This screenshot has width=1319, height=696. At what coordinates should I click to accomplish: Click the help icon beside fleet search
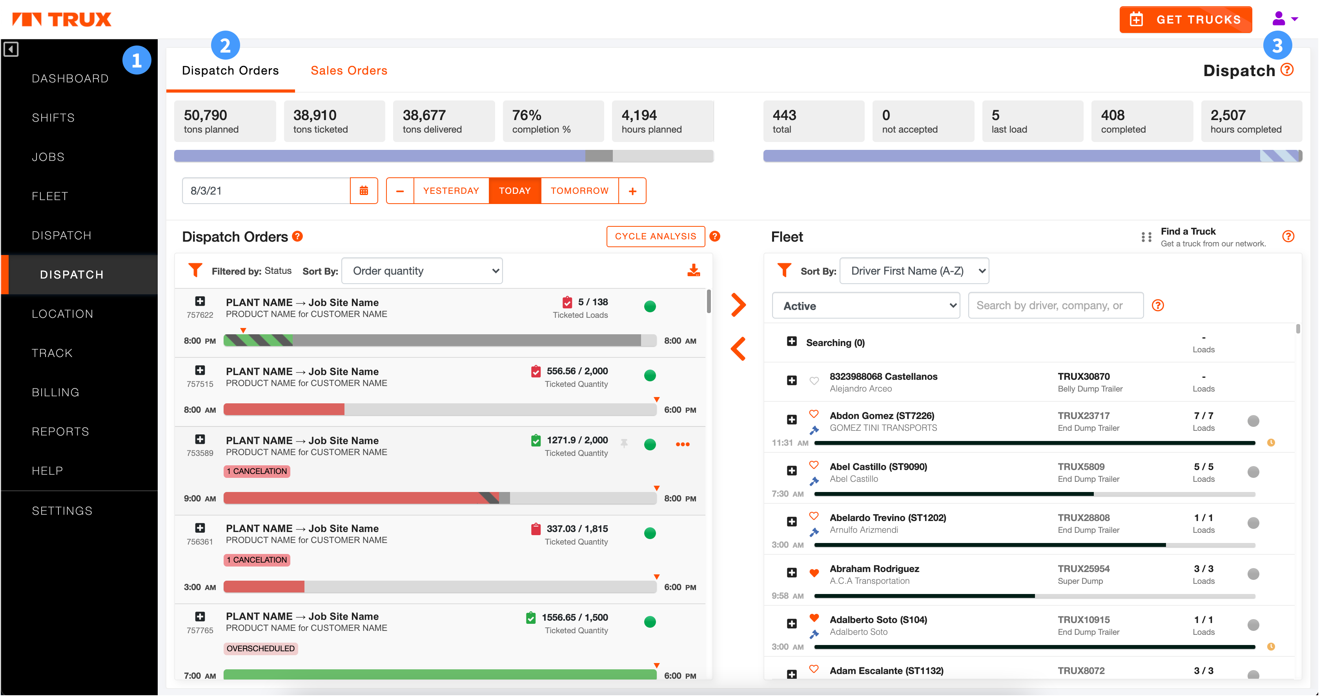[1158, 306]
